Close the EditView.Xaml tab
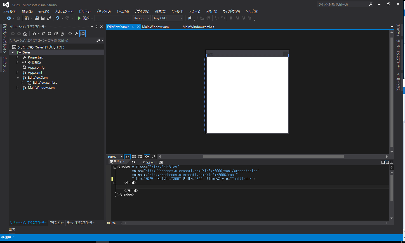Image resolution: width=405 pixels, height=243 pixels. click(138, 27)
